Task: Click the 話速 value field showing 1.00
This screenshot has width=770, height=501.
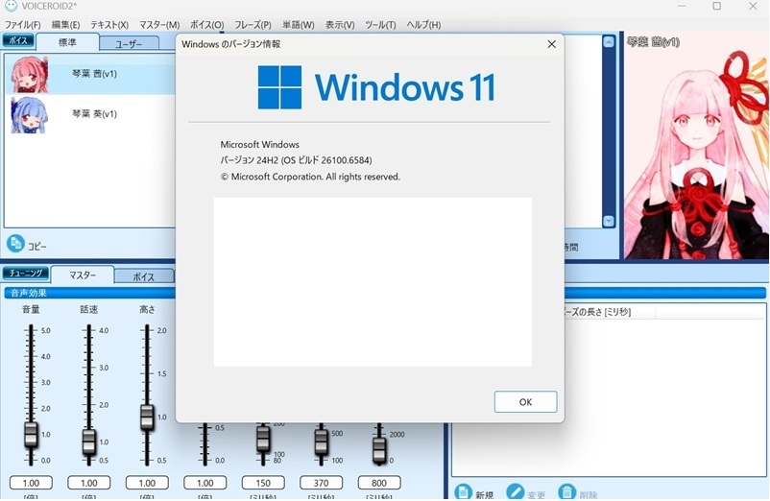Action: 89,483
